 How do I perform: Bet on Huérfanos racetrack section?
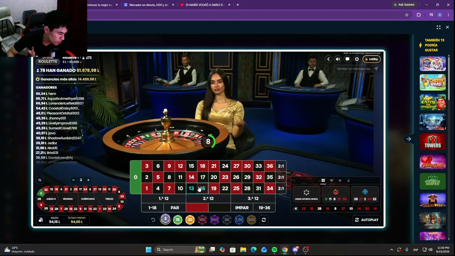click(x=88, y=199)
